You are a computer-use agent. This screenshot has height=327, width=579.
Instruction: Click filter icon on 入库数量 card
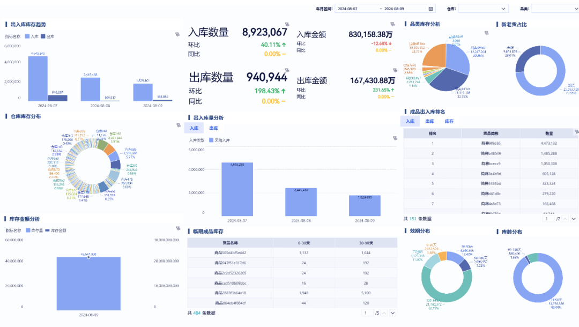click(x=287, y=24)
